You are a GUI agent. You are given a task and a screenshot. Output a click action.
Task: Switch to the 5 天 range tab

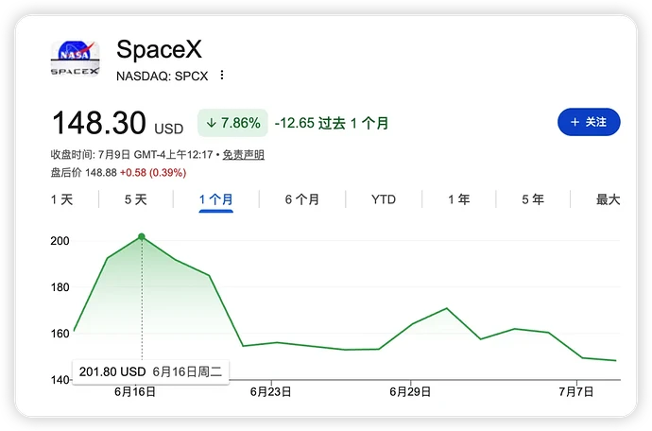(x=136, y=199)
